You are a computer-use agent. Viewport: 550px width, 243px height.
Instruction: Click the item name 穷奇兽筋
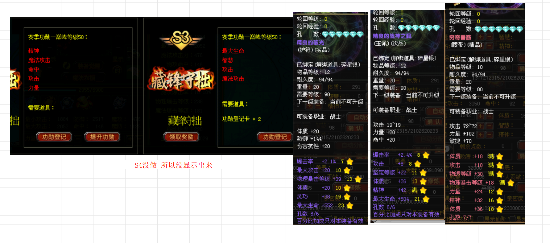coord(460,37)
